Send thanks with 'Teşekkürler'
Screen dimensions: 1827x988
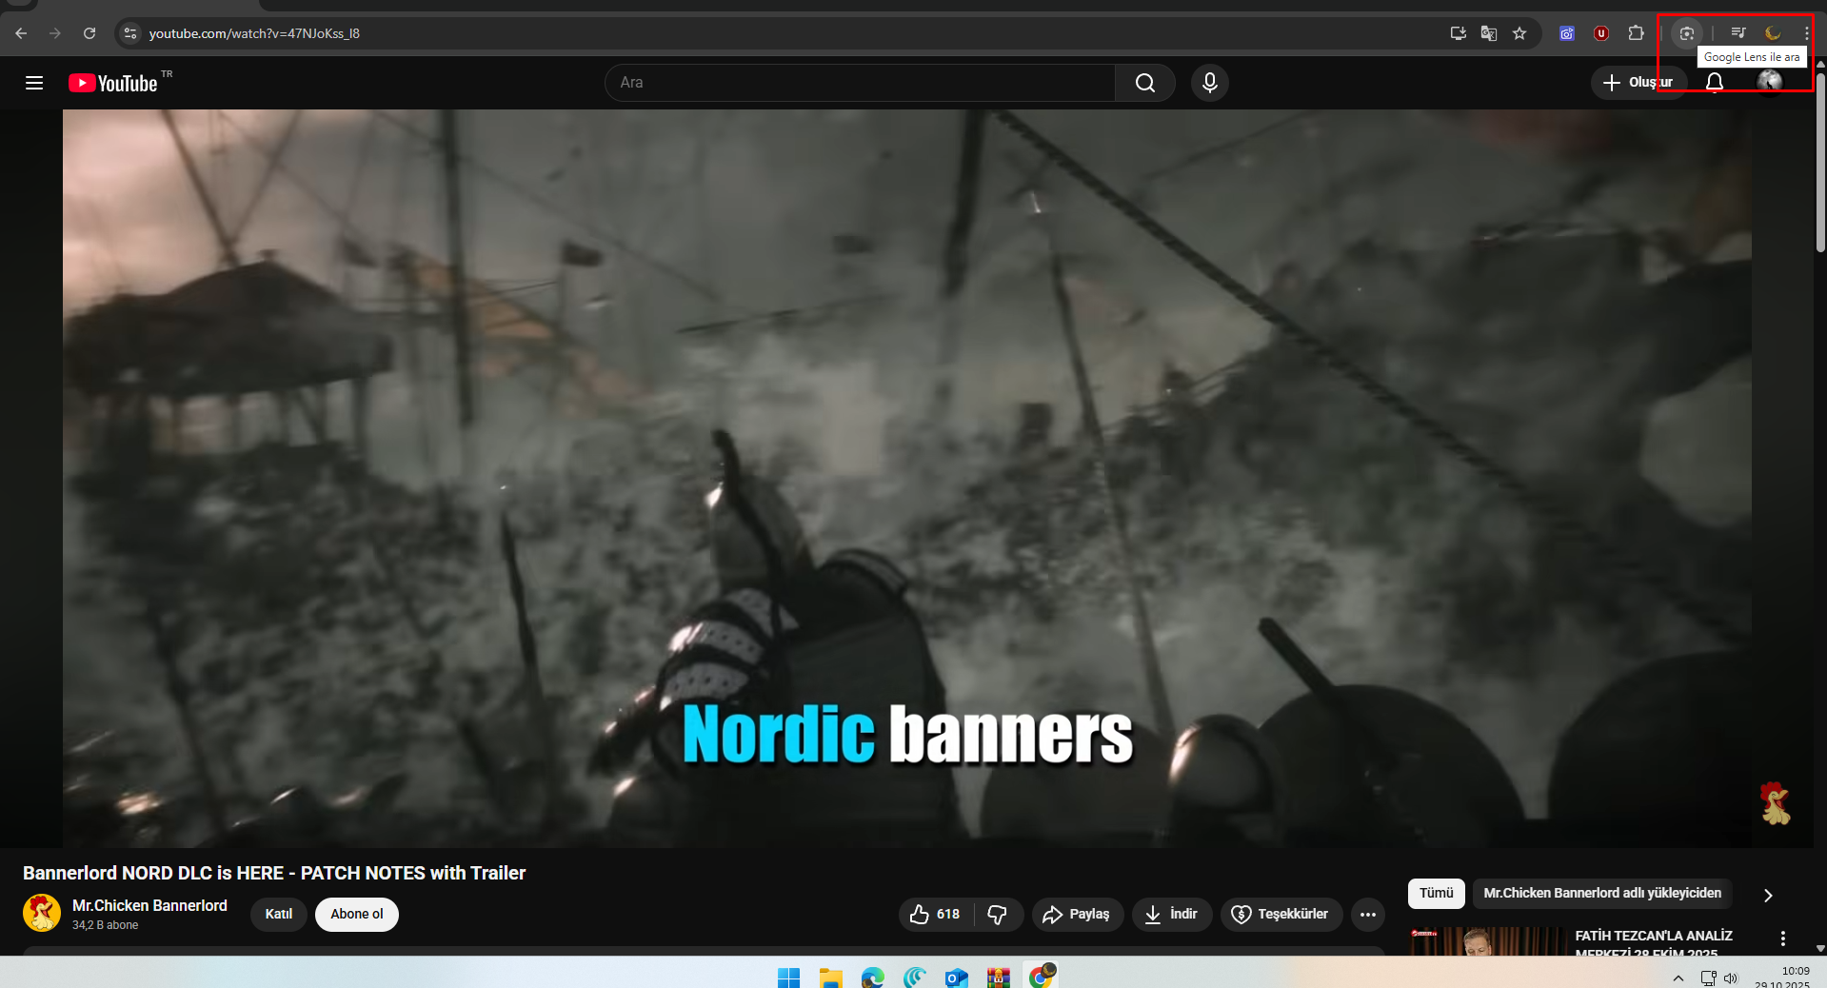coord(1281,914)
